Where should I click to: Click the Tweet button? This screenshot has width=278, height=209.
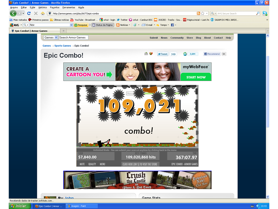163,54
